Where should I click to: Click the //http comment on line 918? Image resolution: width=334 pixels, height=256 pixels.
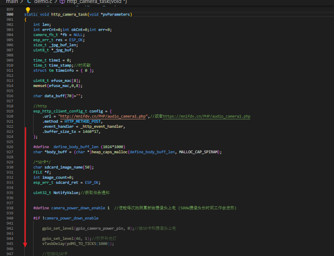[x=40, y=106]
